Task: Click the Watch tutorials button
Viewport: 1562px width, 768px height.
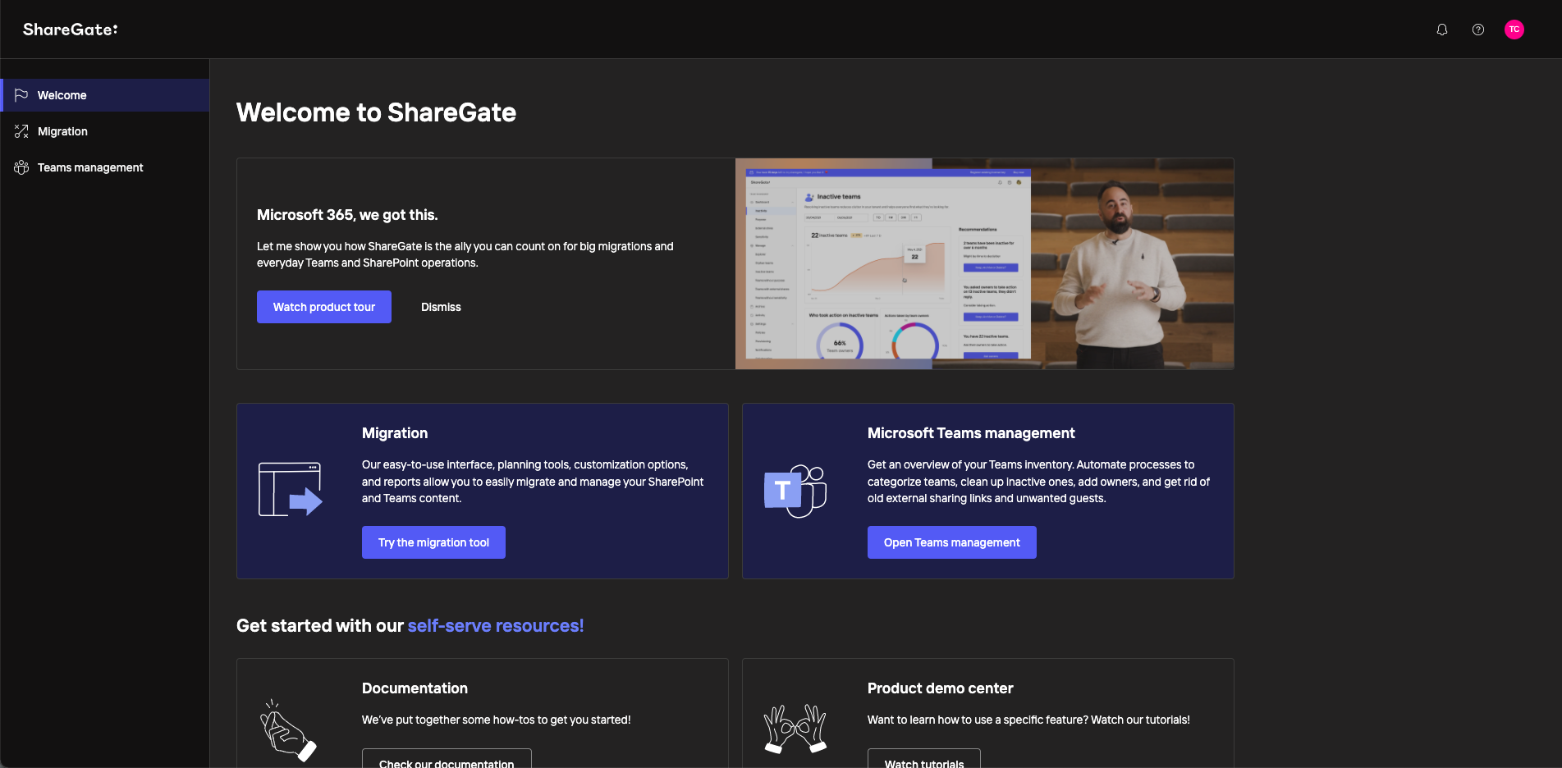Action: point(924,759)
